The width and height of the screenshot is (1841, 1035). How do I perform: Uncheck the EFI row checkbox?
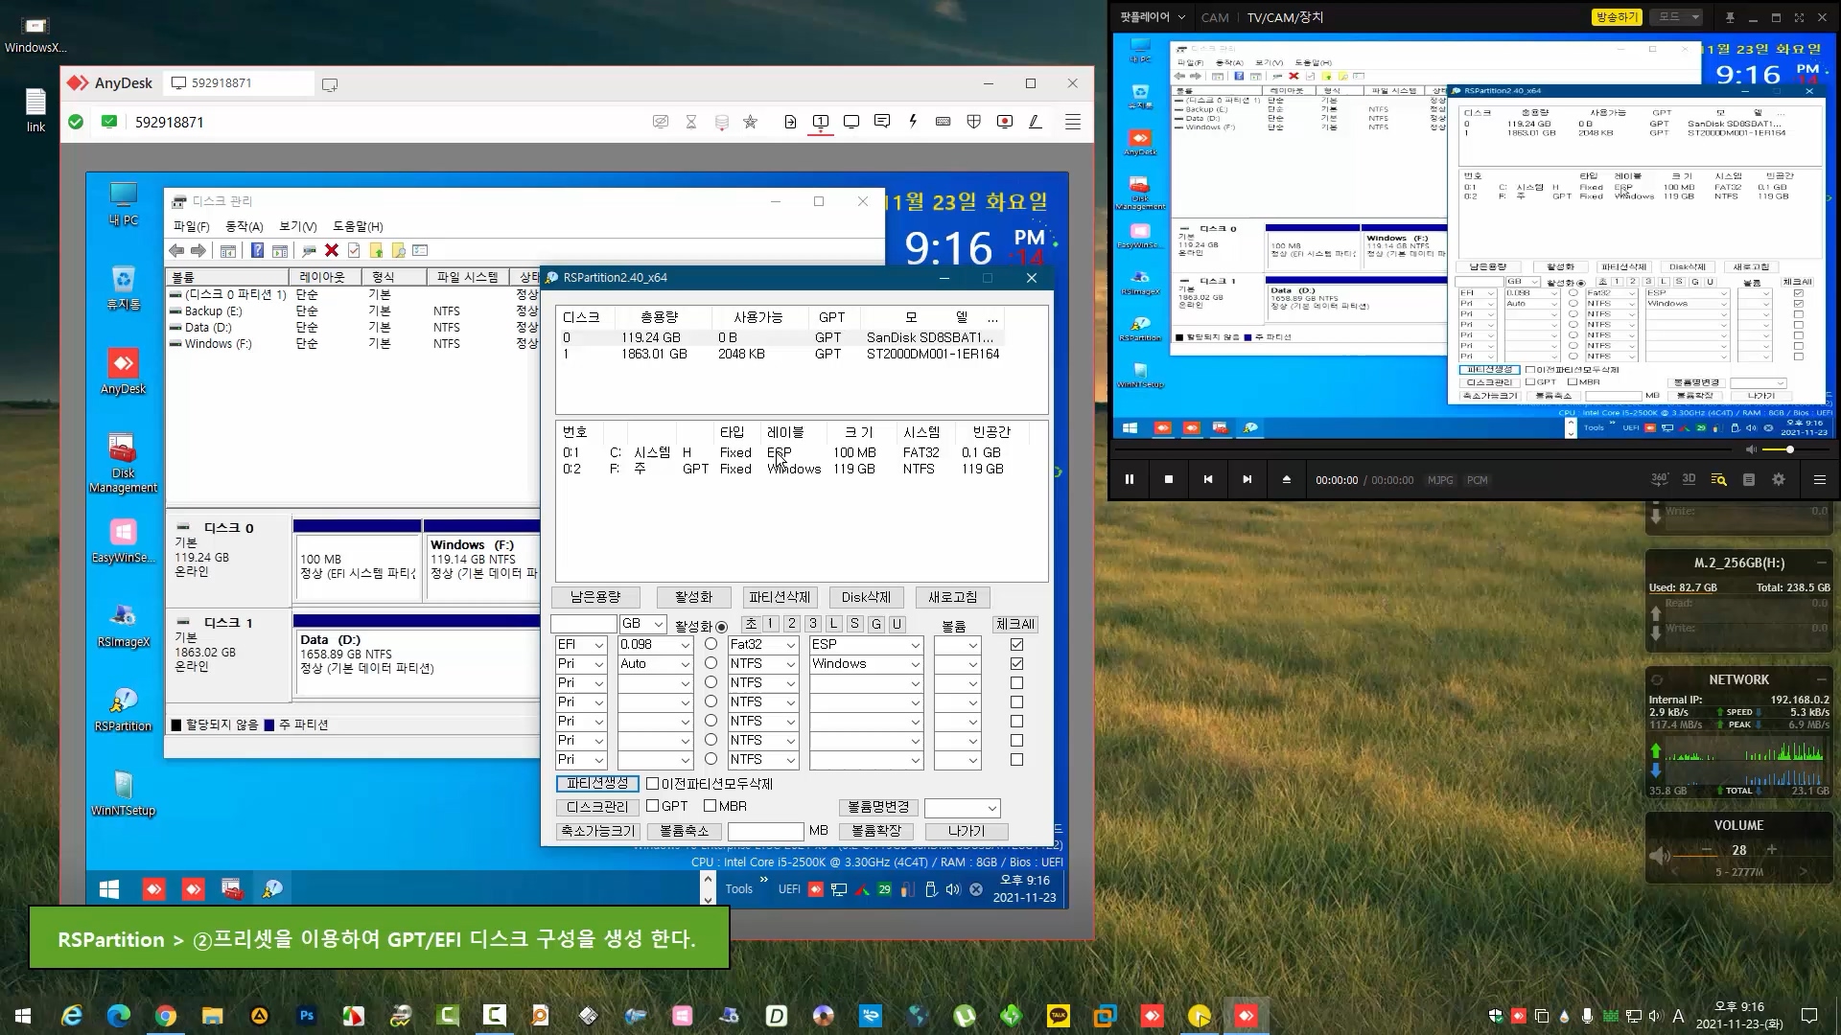[1016, 645]
